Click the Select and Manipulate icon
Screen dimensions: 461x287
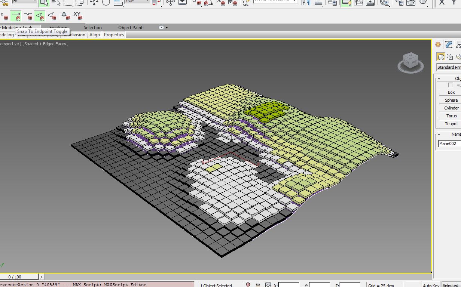170,3
